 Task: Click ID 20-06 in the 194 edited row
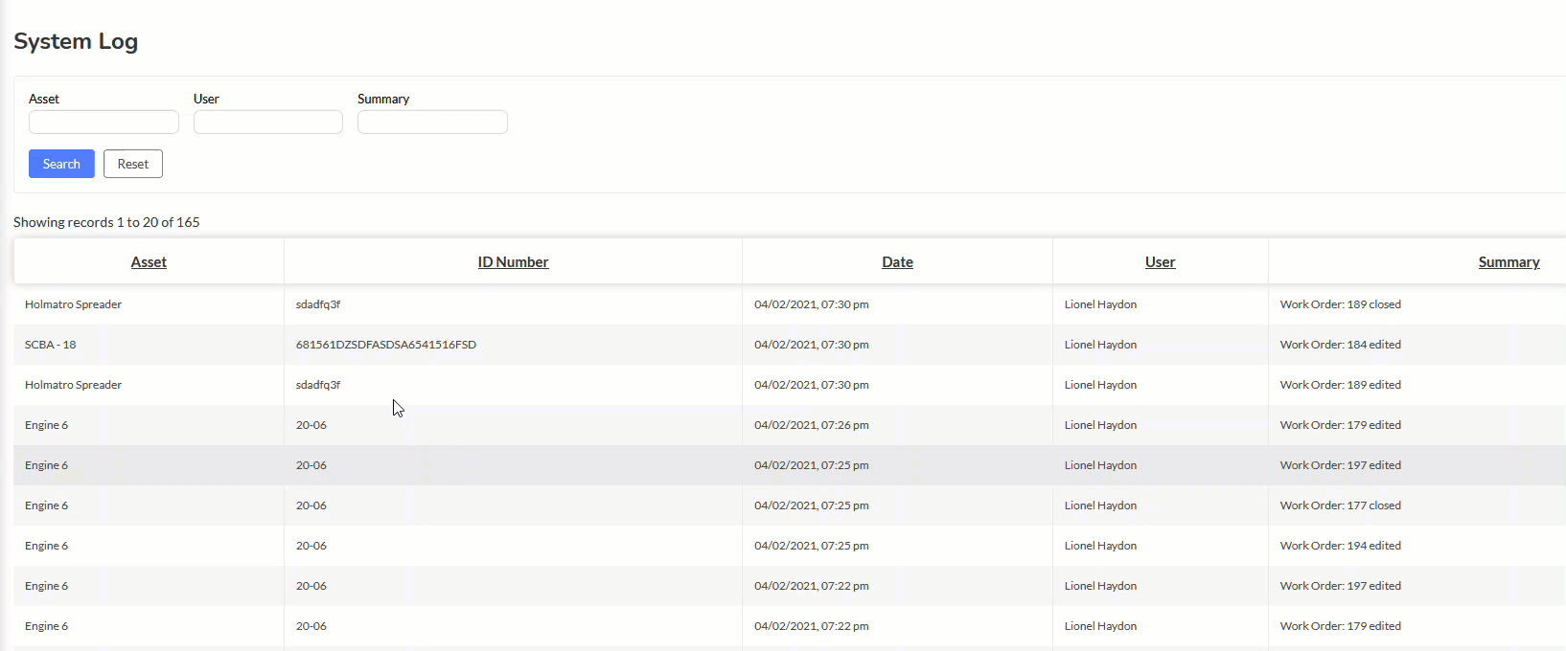(311, 546)
